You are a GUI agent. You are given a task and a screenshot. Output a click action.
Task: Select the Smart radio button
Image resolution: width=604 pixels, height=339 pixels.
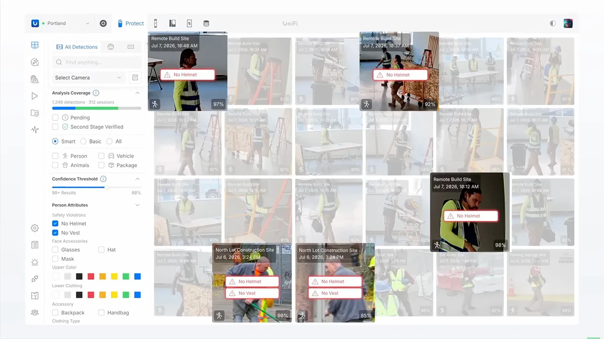coord(55,141)
